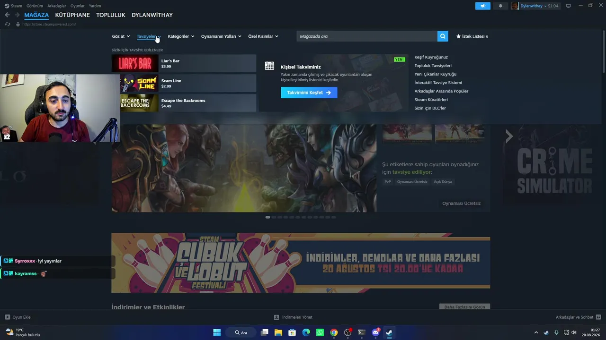Expand the Kategoriler dropdown
The height and width of the screenshot is (340, 606).
point(181,36)
